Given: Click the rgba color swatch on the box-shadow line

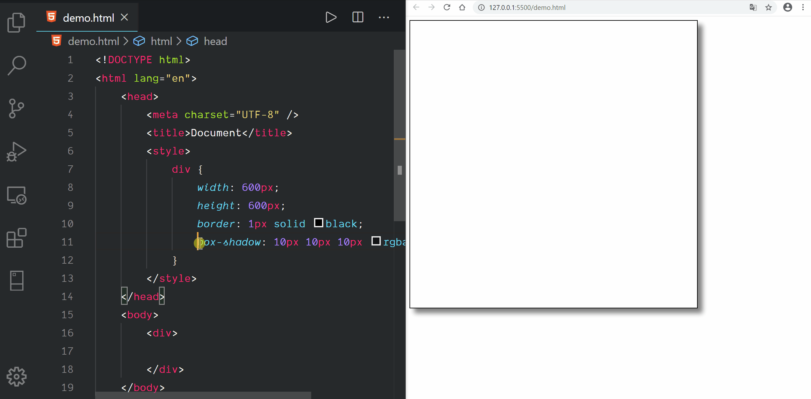Looking at the screenshot, I should [x=376, y=241].
